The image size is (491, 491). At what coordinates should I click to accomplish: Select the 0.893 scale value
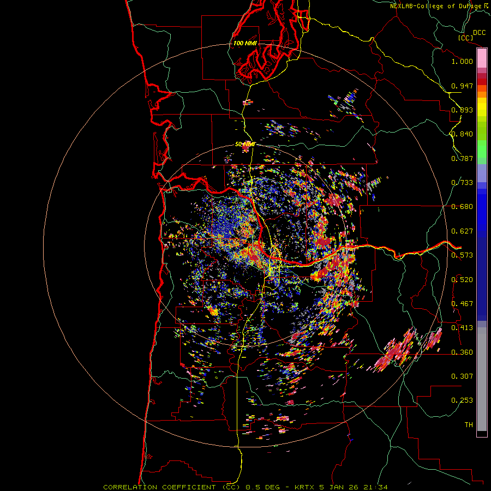pyautogui.click(x=462, y=110)
